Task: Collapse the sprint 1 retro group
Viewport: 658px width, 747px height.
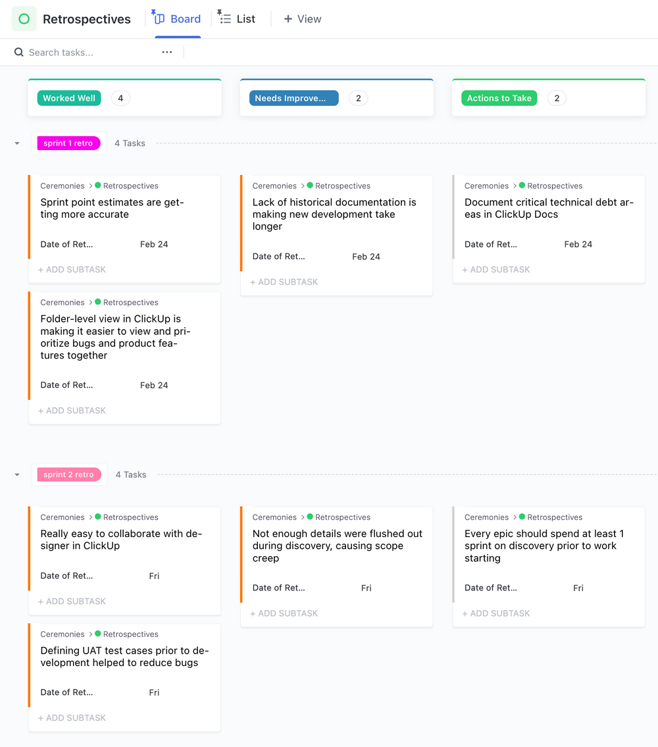Action: pyautogui.click(x=16, y=143)
